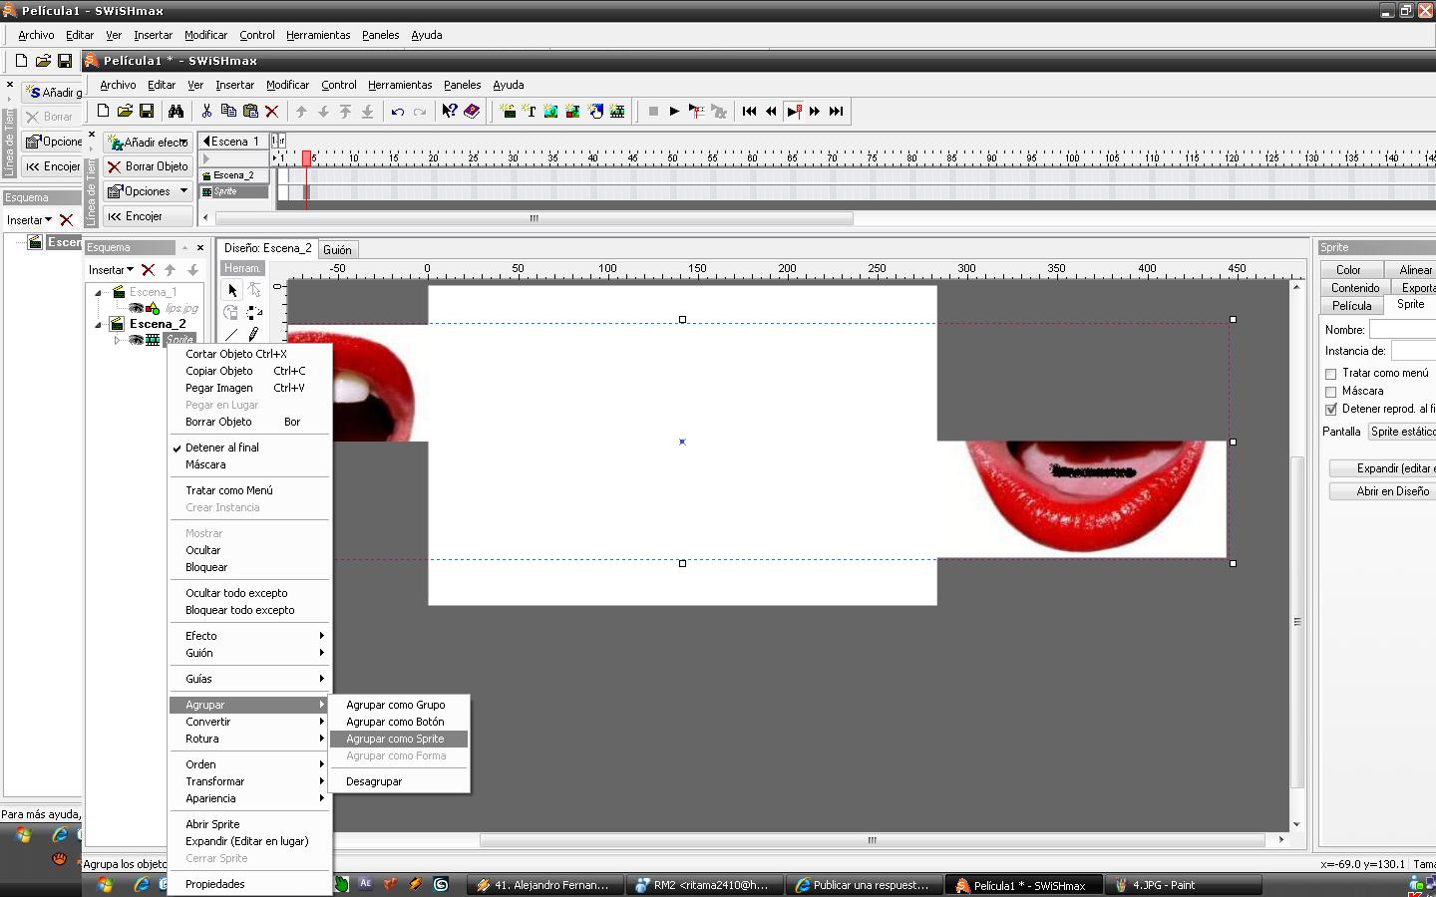Open 4.JPG - Paint from taskbar

[1185, 885]
